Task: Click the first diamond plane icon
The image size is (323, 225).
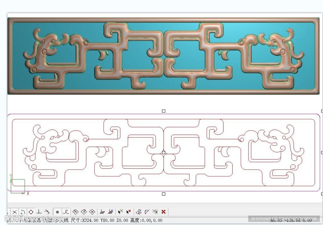Action: click(76, 212)
